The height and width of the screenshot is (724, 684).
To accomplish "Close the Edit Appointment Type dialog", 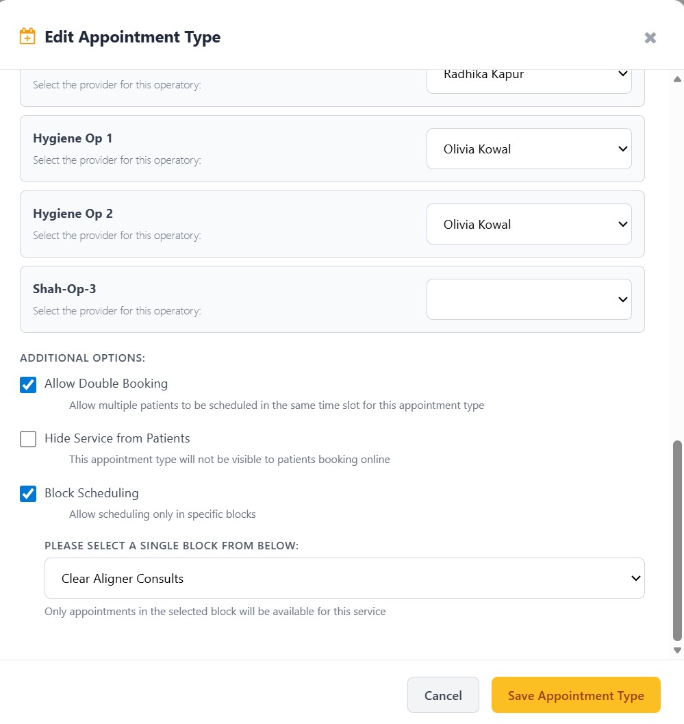I will [650, 38].
